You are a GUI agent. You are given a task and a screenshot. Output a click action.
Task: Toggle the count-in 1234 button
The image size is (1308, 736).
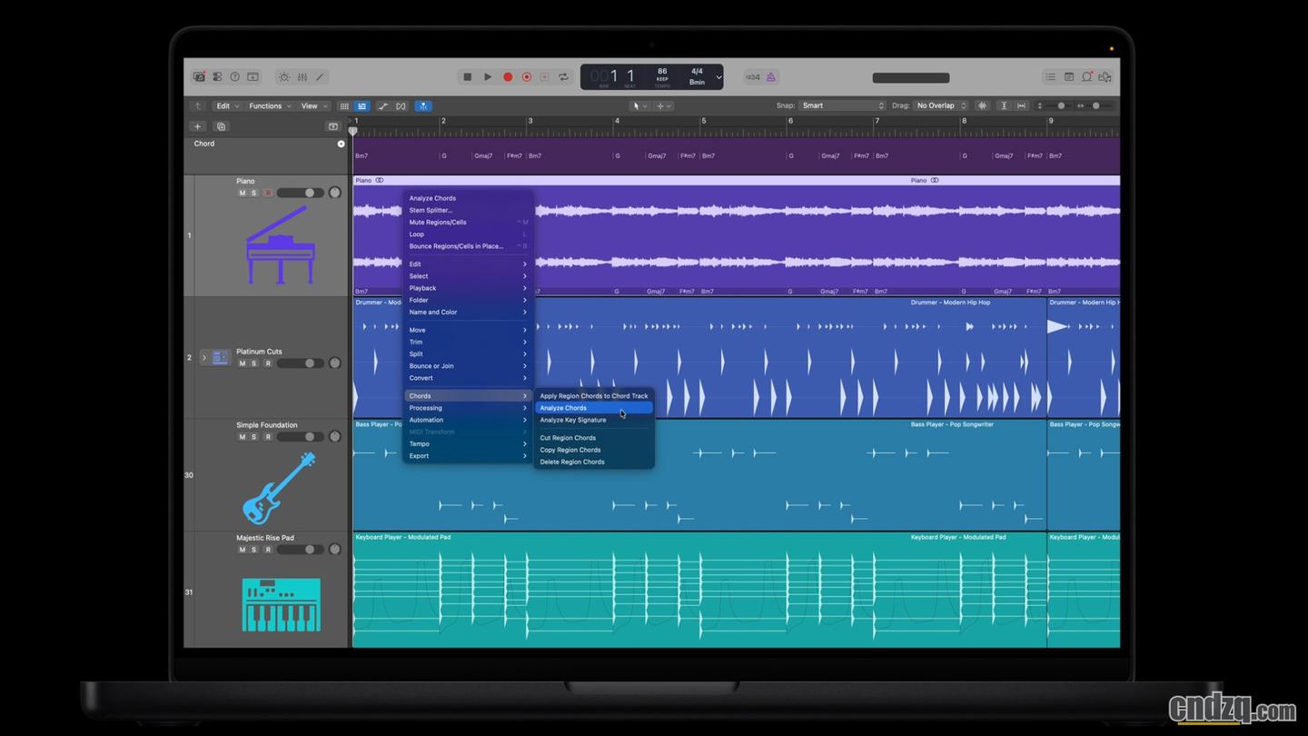pyautogui.click(x=753, y=77)
